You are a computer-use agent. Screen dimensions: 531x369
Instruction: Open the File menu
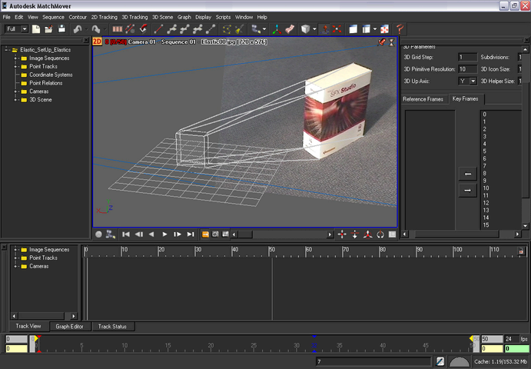click(x=6, y=17)
